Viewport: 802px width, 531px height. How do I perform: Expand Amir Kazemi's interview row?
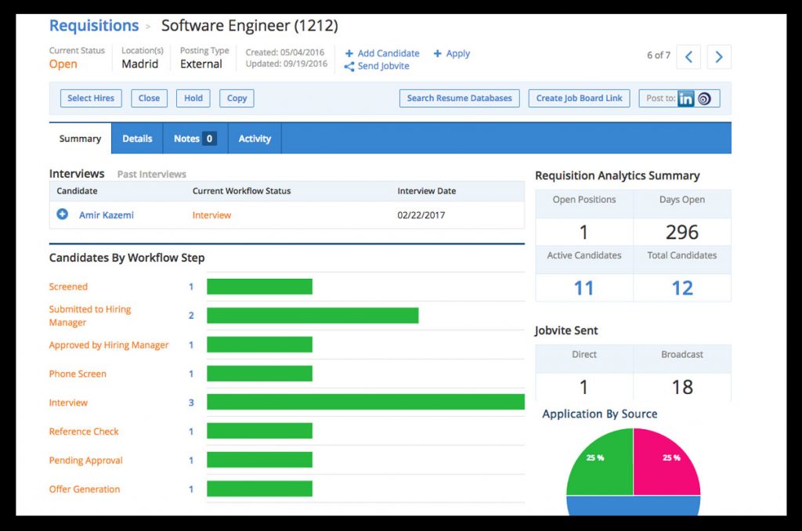coord(63,215)
